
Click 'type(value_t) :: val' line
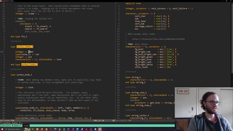(x=27, y=54)
